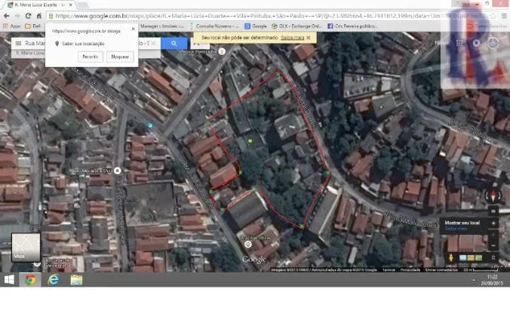The height and width of the screenshot is (326, 510).
Task: Click the Permitir button in location prompt
Action: pos(91,57)
